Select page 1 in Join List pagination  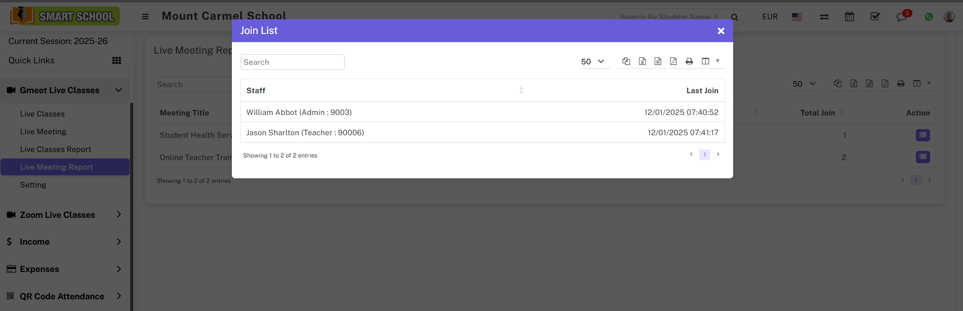click(704, 154)
